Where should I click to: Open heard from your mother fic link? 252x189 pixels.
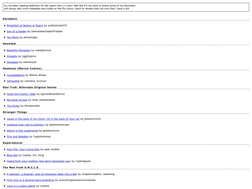(x=39, y=161)
